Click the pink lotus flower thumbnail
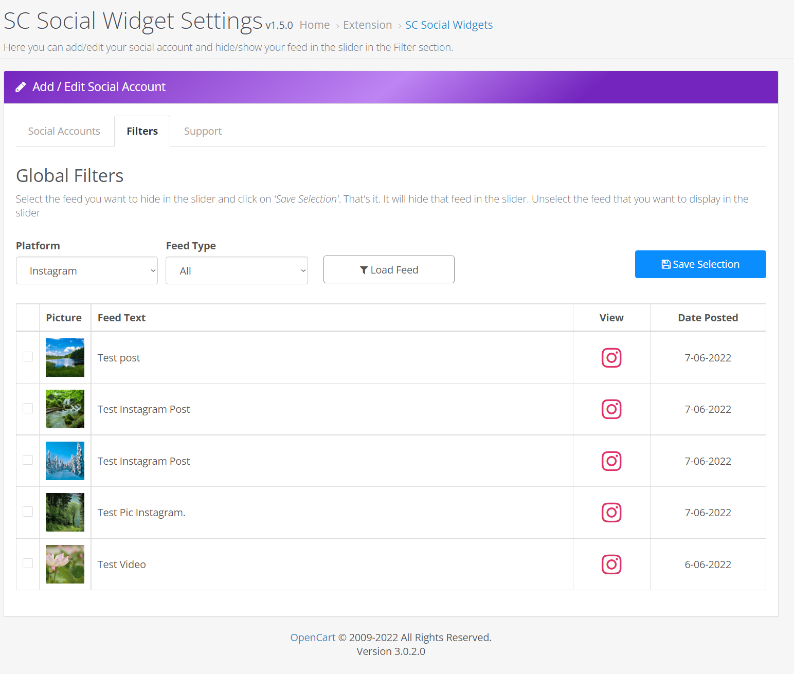Image resolution: width=794 pixels, height=674 pixels. [65, 564]
